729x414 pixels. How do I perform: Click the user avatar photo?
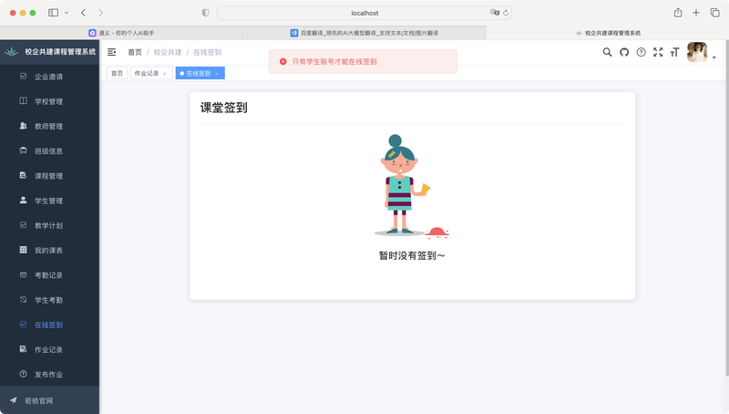tap(697, 52)
